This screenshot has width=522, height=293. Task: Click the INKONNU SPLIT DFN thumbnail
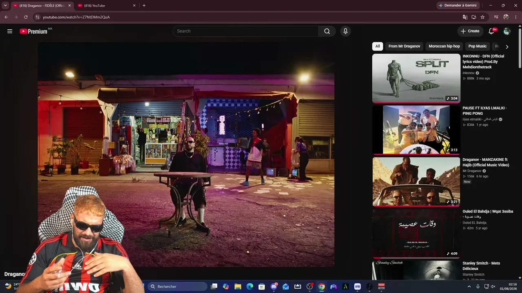coord(416,78)
